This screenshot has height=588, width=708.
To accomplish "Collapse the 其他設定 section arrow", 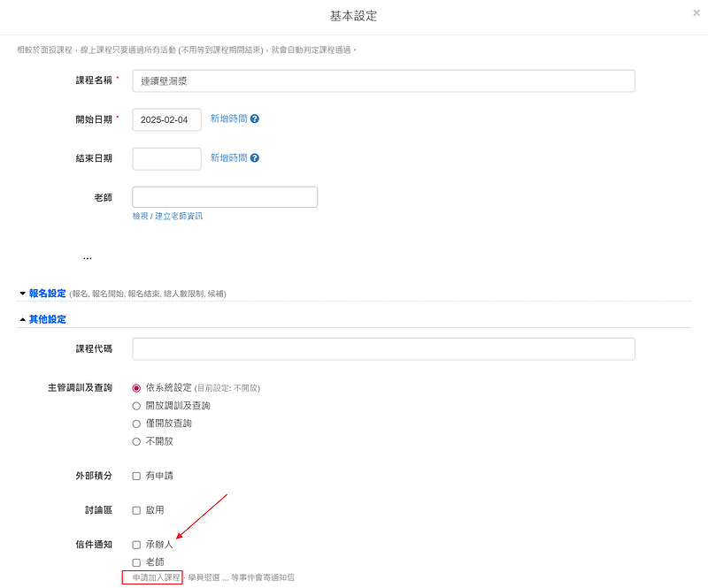I will click(x=23, y=319).
